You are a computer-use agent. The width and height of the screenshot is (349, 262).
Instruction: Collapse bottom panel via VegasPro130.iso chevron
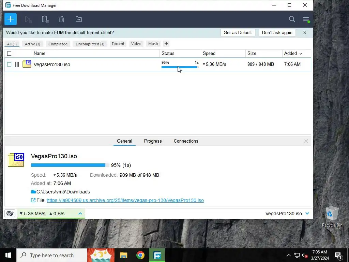(307, 214)
